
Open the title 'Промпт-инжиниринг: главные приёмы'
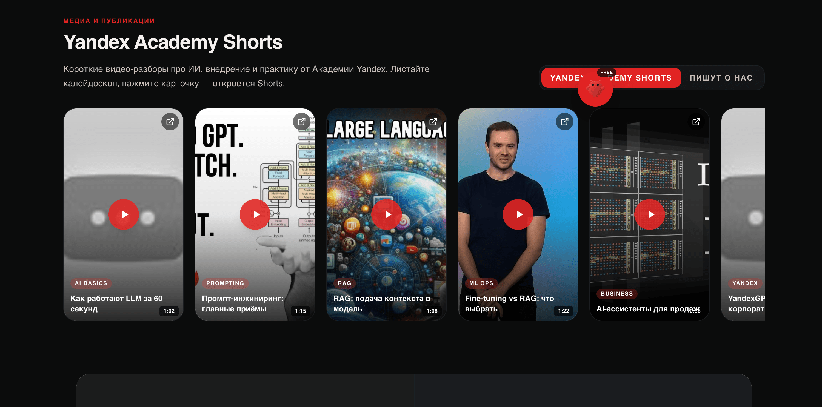242,303
